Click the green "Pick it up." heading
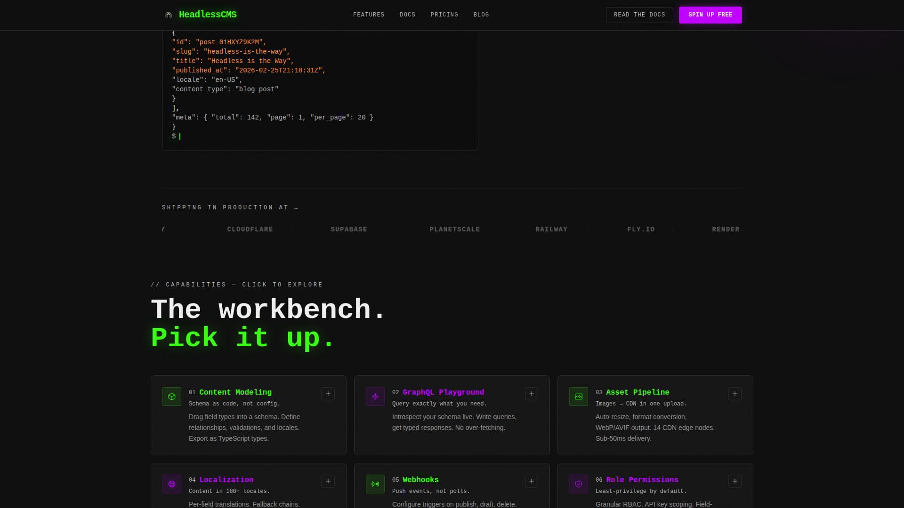Viewport: 904px width, 508px height. pyautogui.click(x=242, y=338)
